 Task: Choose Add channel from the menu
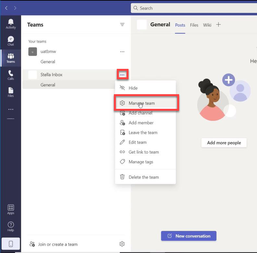pyautogui.click(x=145, y=113)
